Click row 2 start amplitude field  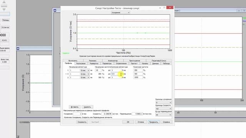pyautogui.click(x=75, y=74)
